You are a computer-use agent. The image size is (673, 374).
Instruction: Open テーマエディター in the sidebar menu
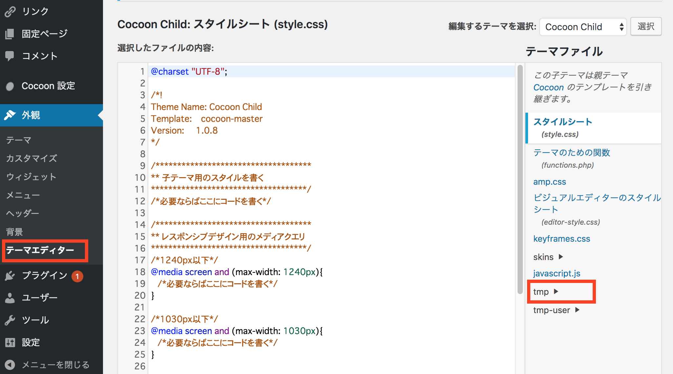[x=45, y=250]
